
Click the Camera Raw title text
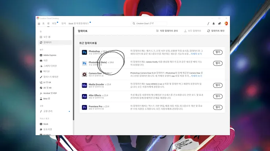tap(95, 73)
